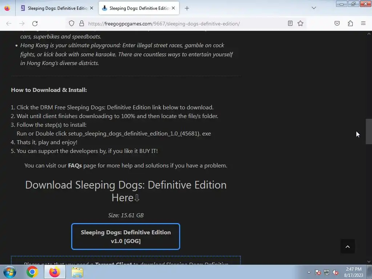
Task: Close the first Sleeping Dogs tab
Action: click(x=92, y=8)
